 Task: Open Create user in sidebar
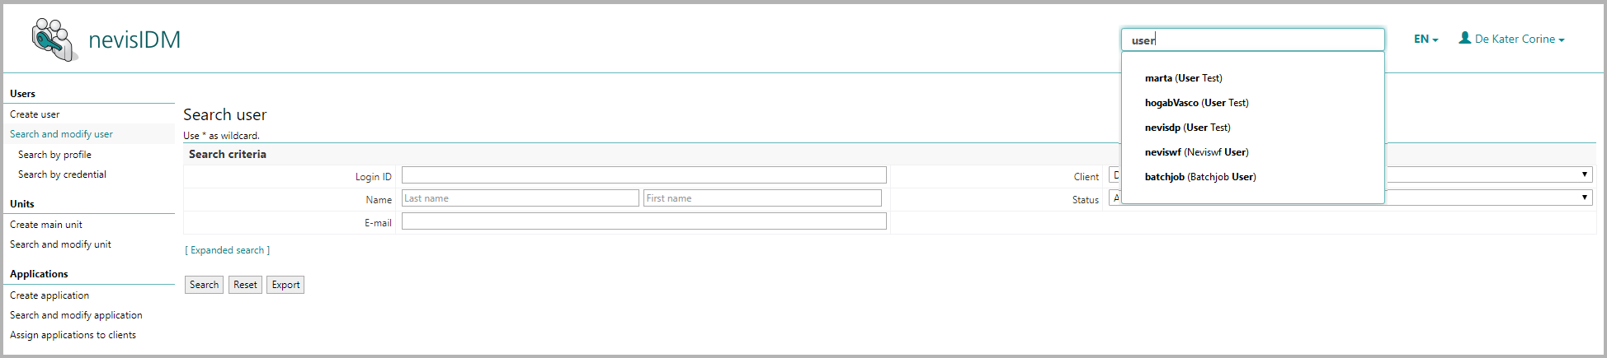click(35, 114)
